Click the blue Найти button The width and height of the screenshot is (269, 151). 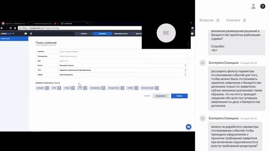pos(179,96)
